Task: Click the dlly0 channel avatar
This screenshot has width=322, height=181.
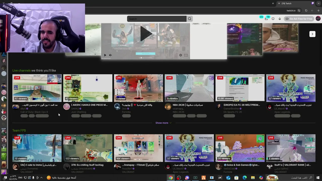Action: 16,107
